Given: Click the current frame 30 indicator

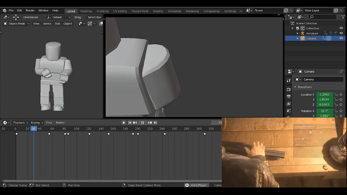Looking at the screenshot, I should 34,129.
